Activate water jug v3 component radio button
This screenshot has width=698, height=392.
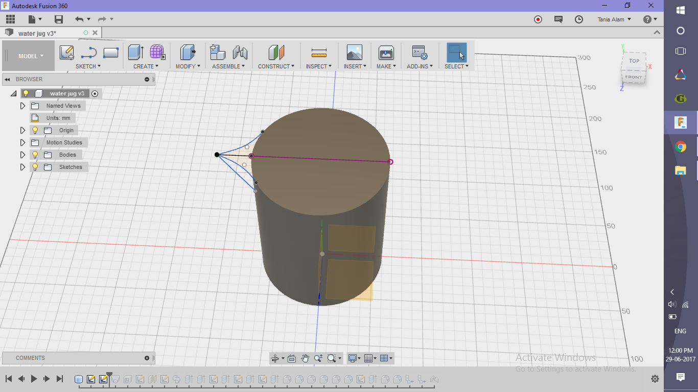[95, 93]
